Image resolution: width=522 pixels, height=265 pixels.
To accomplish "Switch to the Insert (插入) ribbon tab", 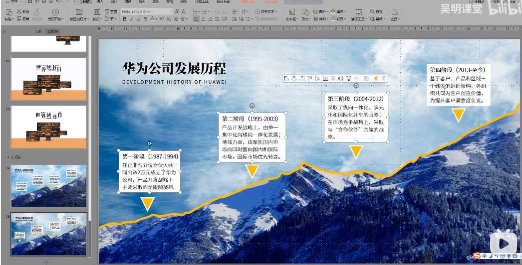I will click(100, 1).
